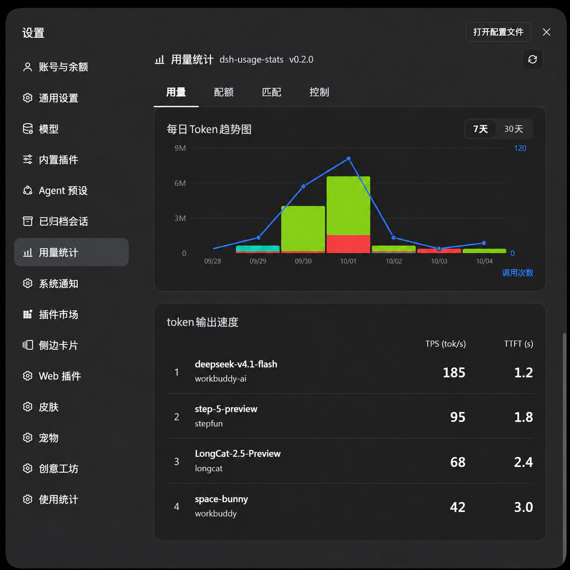570x570 pixels.
Task: Open 系统通知 settings
Action: (x=71, y=283)
